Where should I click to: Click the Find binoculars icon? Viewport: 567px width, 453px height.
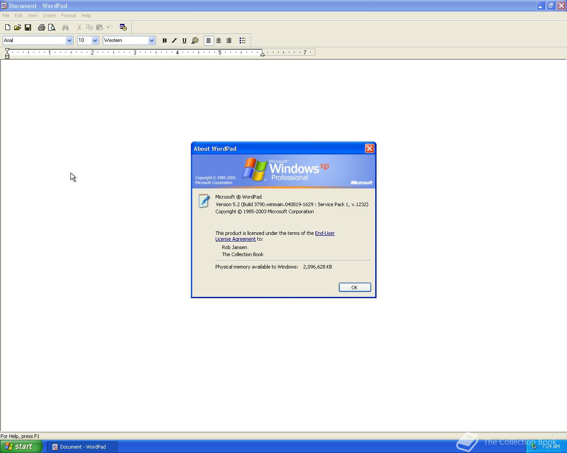(x=65, y=27)
